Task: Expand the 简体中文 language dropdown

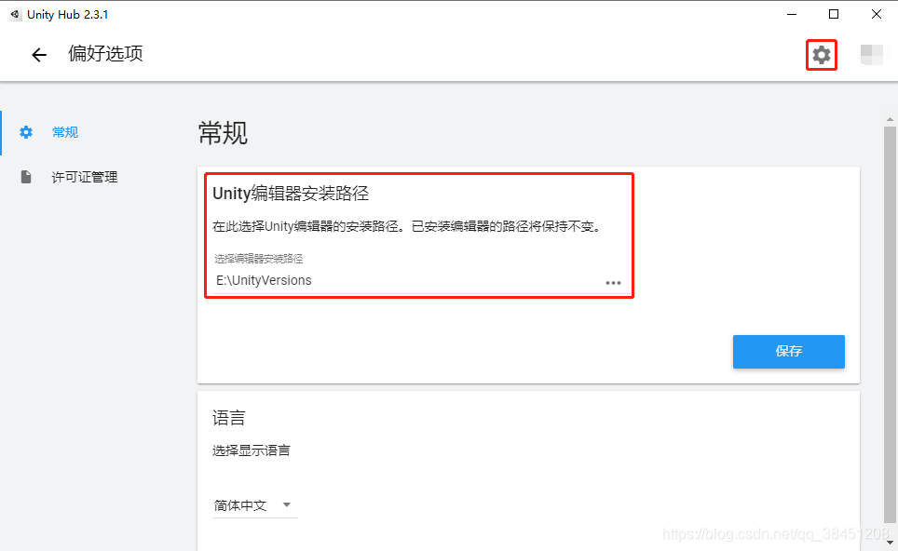Action: pyautogui.click(x=255, y=505)
